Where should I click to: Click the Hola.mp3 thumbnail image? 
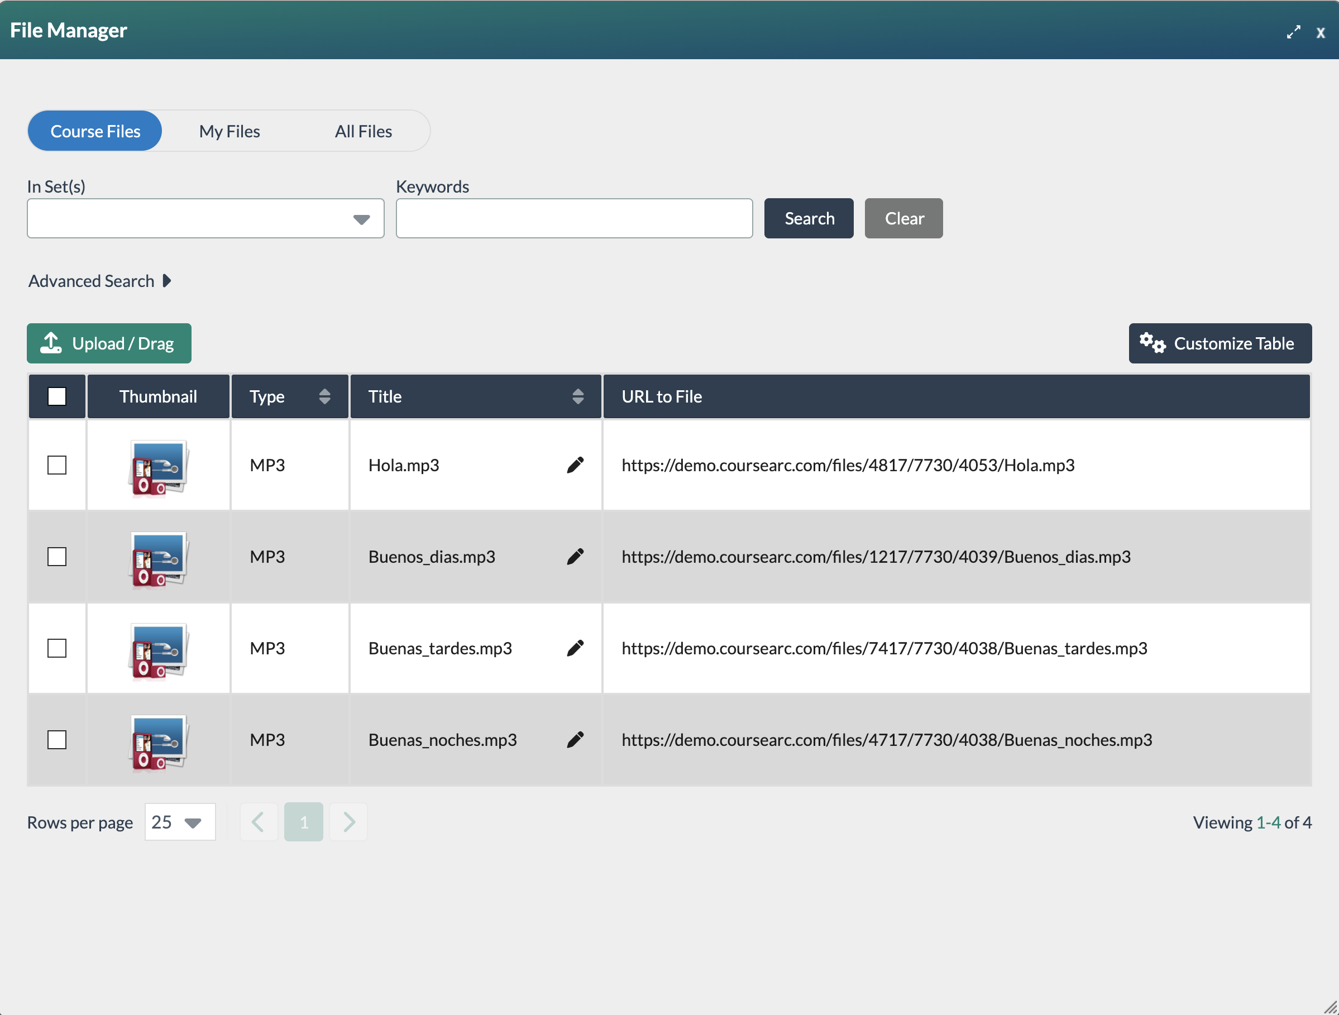[159, 468]
